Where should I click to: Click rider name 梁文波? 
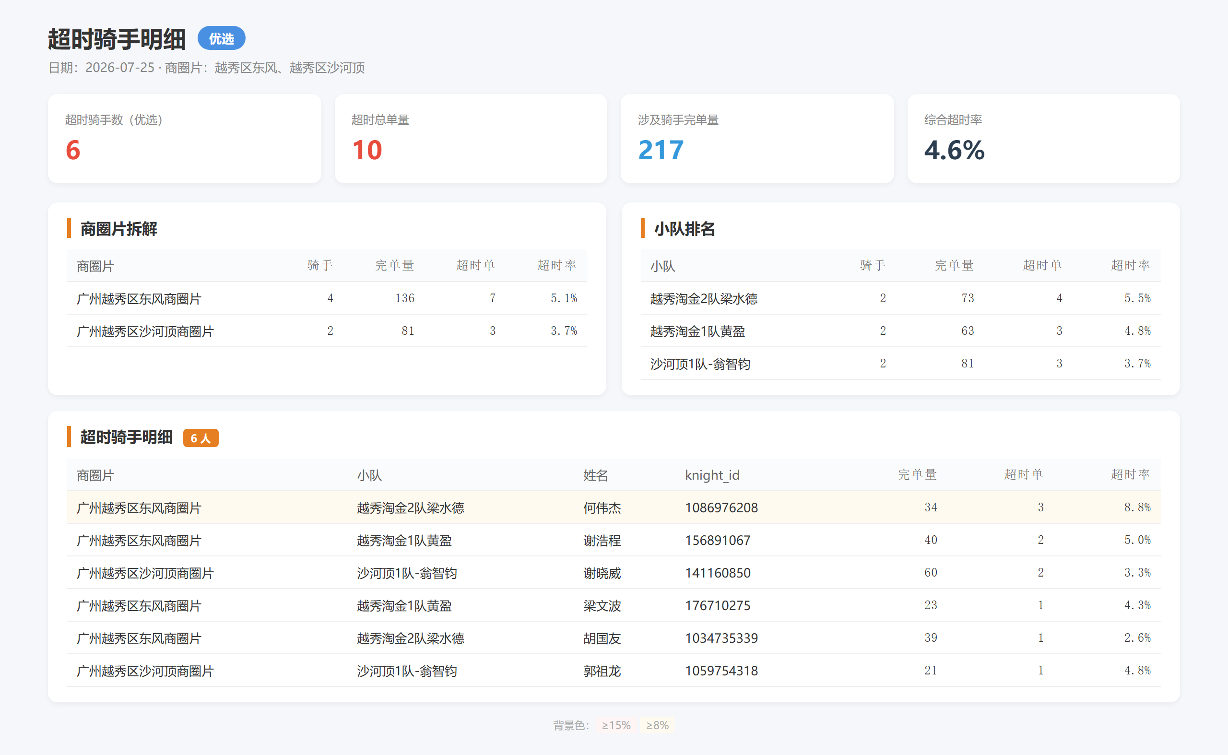click(x=602, y=606)
